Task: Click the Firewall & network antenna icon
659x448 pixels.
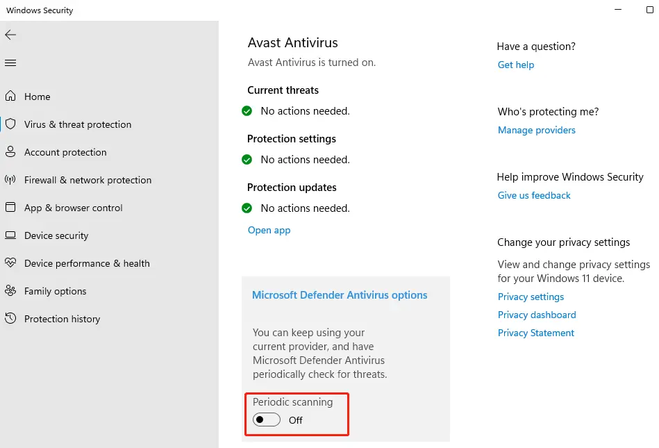Action: click(x=10, y=180)
